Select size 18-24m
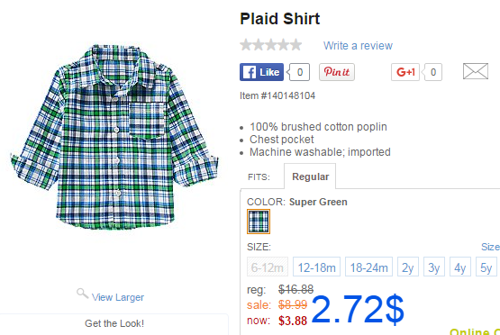The height and width of the screenshot is (335, 500). 369,267
